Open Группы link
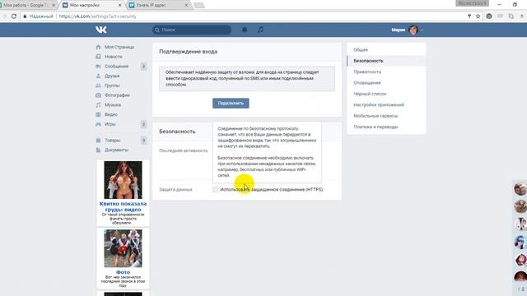The image size is (527, 296). coord(112,86)
